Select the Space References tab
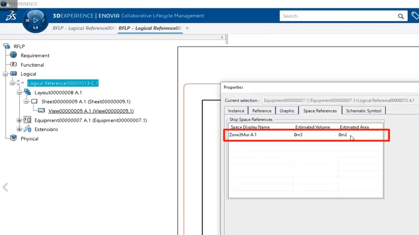 point(320,111)
